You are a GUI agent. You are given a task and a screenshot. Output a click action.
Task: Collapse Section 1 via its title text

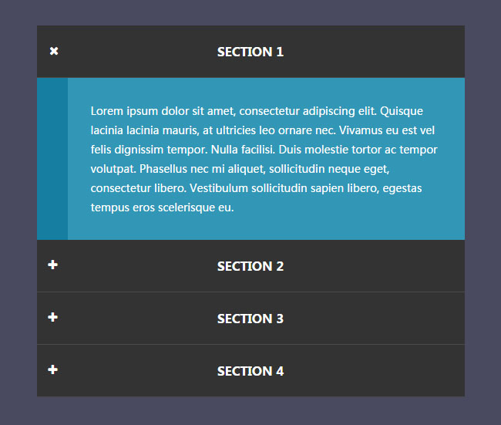click(x=250, y=52)
